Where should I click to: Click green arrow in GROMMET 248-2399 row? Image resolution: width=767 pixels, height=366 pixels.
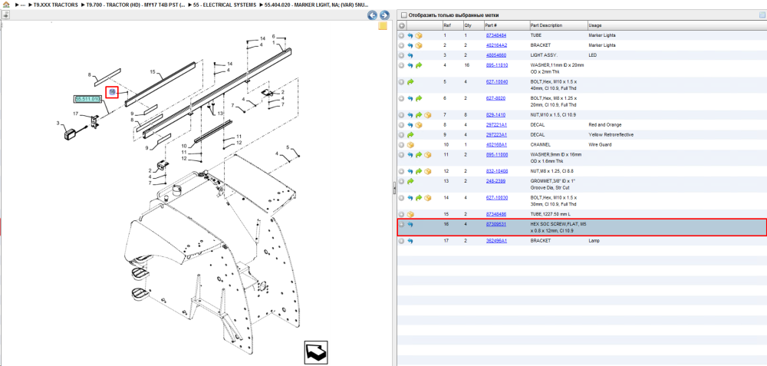(x=410, y=182)
